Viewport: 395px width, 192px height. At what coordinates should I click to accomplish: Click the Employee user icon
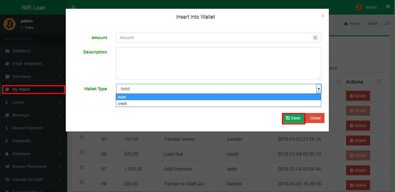(x=7, y=154)
